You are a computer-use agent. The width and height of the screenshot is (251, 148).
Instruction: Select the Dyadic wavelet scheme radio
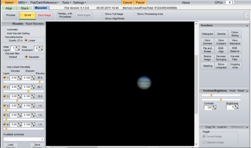point(7,40)
